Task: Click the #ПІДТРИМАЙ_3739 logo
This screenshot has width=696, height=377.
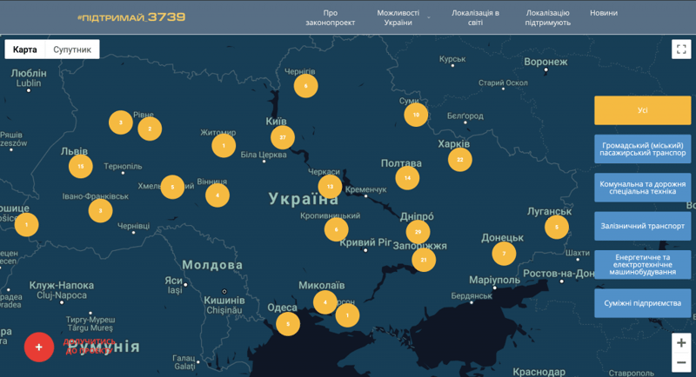Action: [130, 17]
